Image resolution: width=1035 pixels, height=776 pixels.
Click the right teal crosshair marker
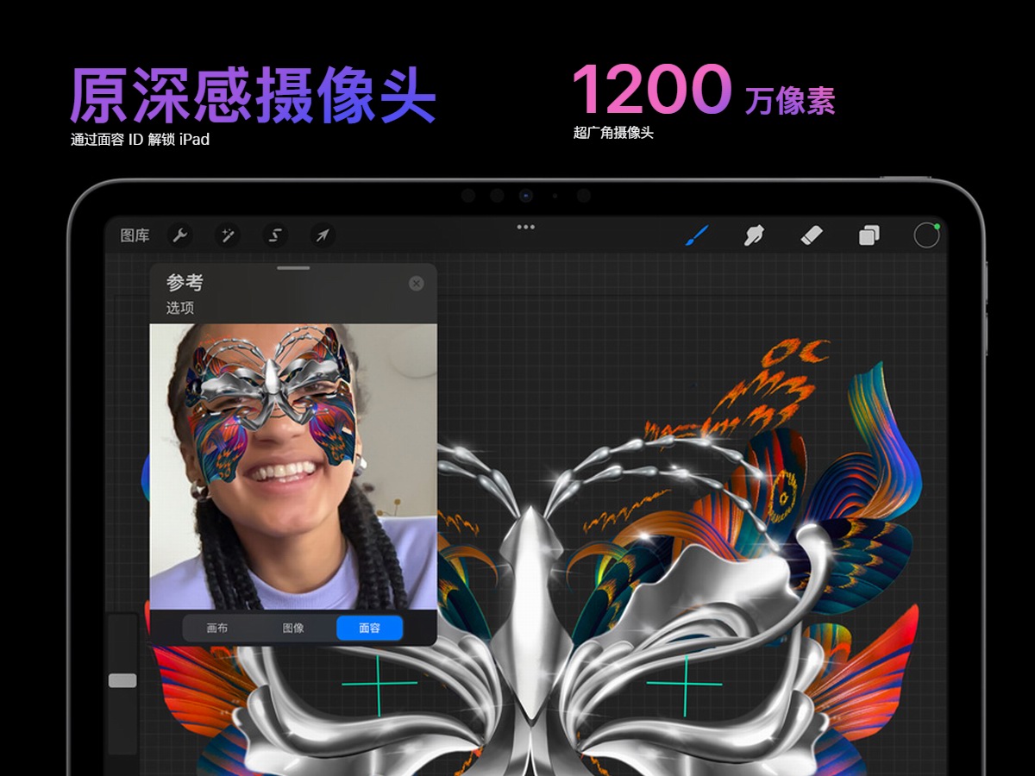pos(685,685)
